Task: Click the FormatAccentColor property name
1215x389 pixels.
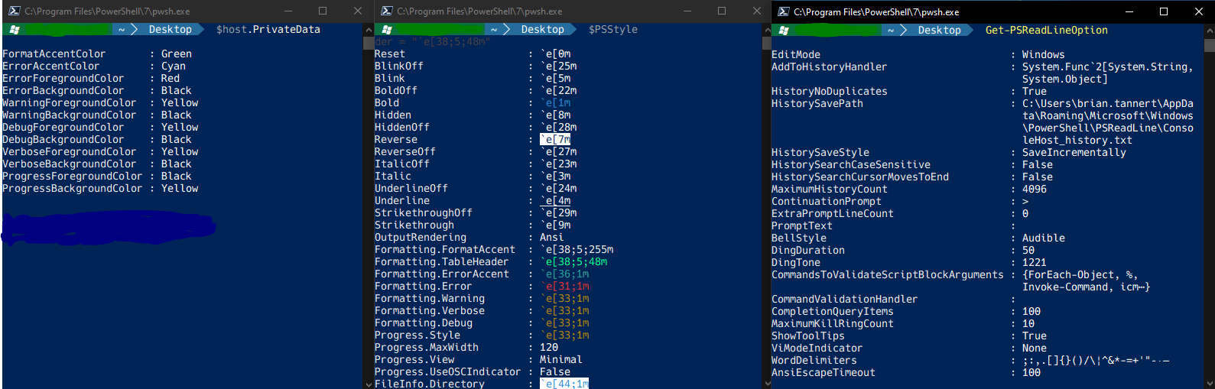Action: (x=54, y=54)
